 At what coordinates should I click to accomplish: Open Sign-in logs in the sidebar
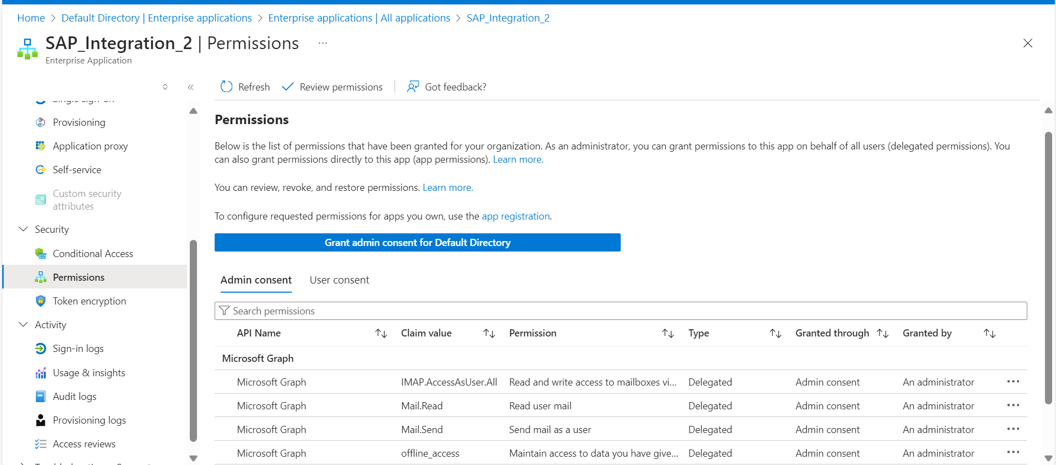click(78, 349)
